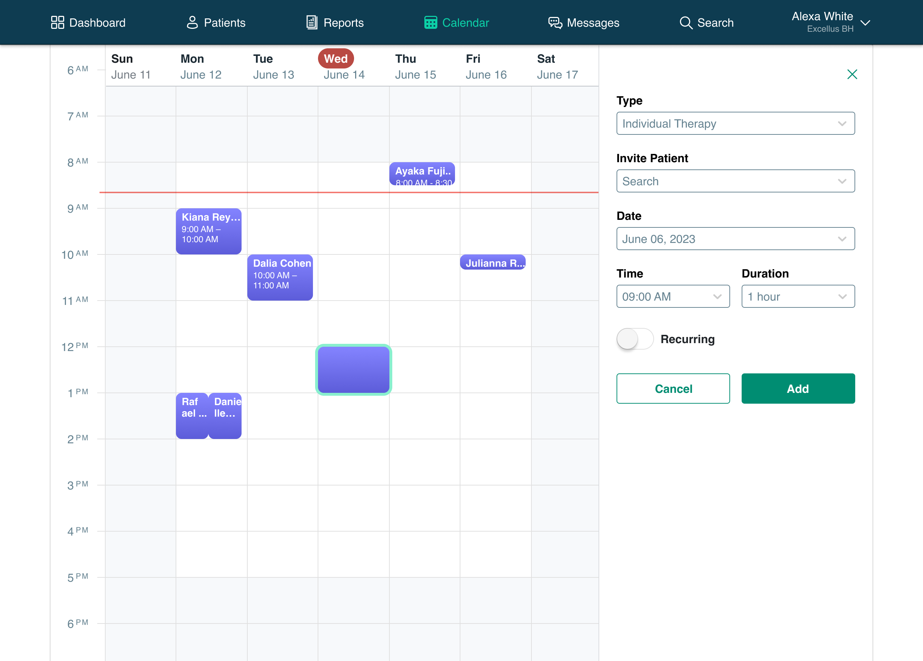Expand the Invite Patient search dropdown
The image size is (923, 661).
(736, 181)
